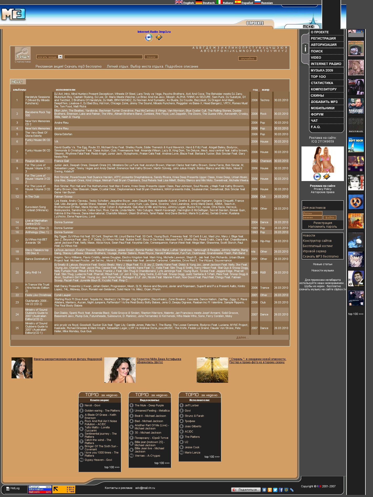Click the M3 site logo
Screen dimensions: 373x497
(13, 14)
